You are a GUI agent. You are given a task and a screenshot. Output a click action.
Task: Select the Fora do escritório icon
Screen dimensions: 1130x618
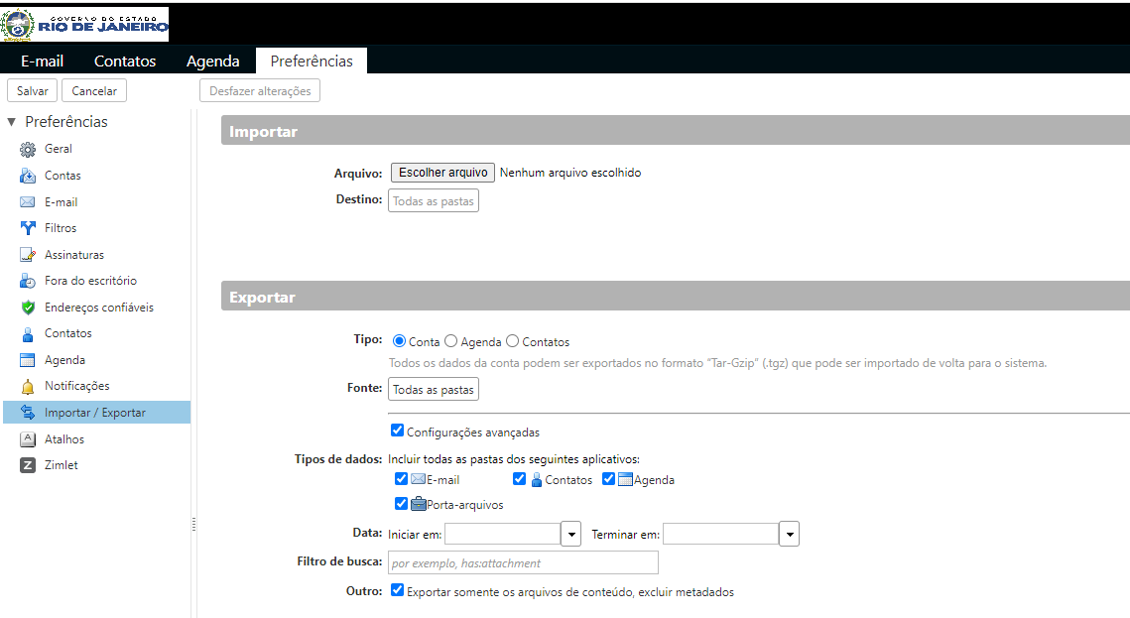tap(28, 281)
